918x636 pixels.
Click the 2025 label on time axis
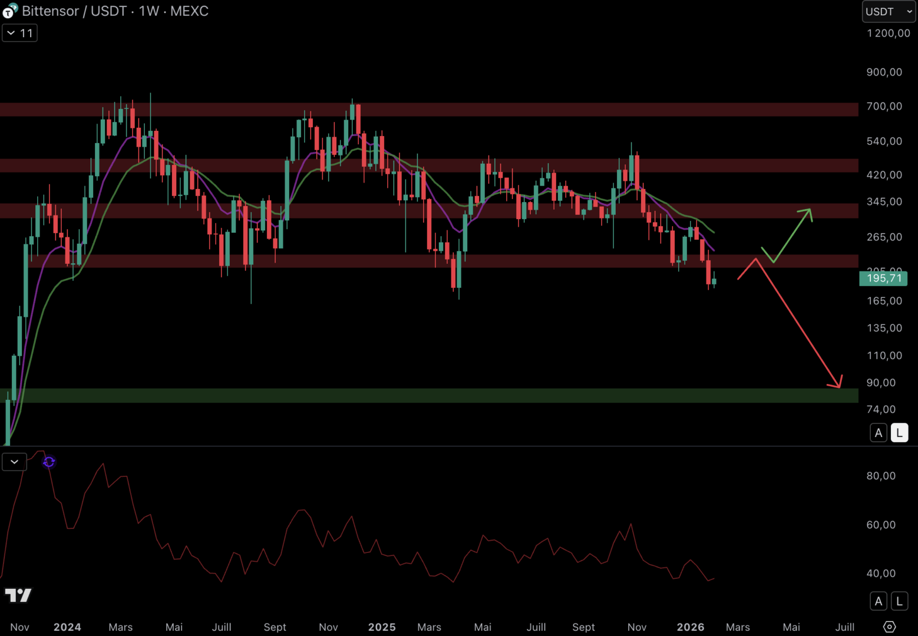pyautogui.click(x=382, y=627)
